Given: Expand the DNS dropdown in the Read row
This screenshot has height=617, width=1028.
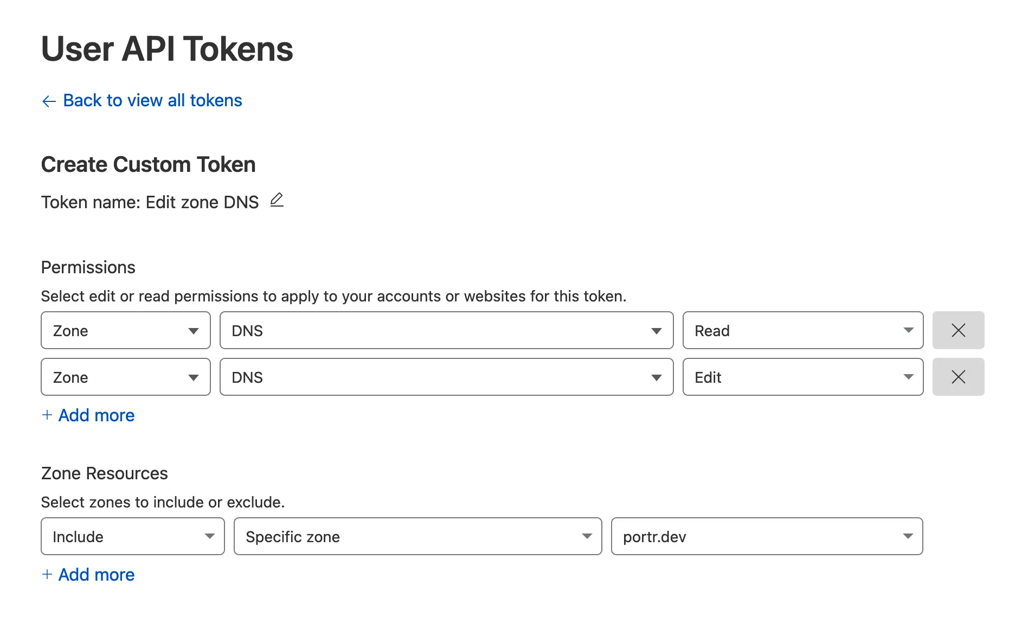Looking at the screenshot, I should pyautogui.click(x=446, y=330).
